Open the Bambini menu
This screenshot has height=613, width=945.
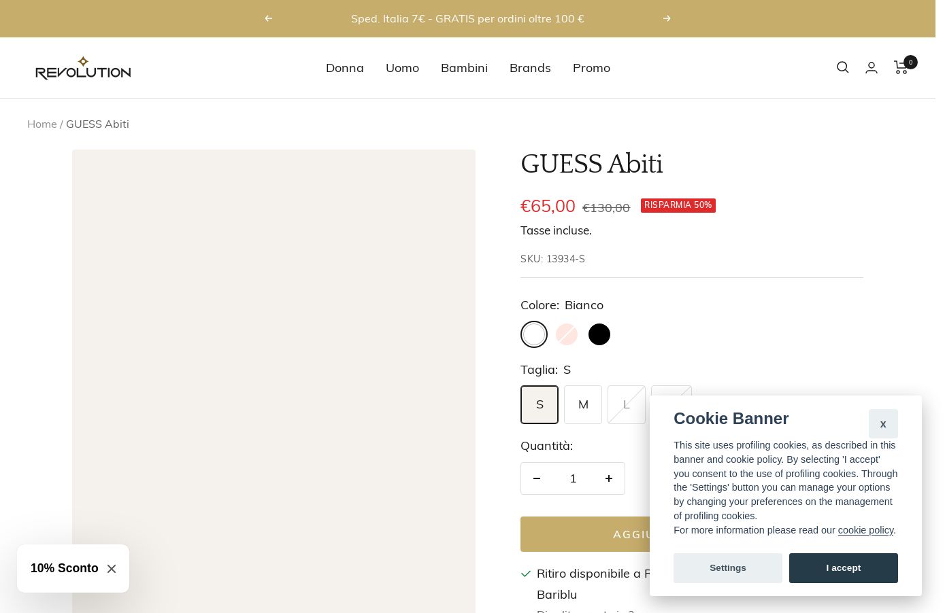coord(464,68)
